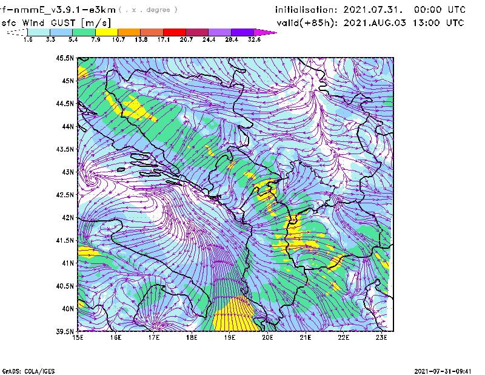Click the 'valid(+85h):' label

pos(307,23)
